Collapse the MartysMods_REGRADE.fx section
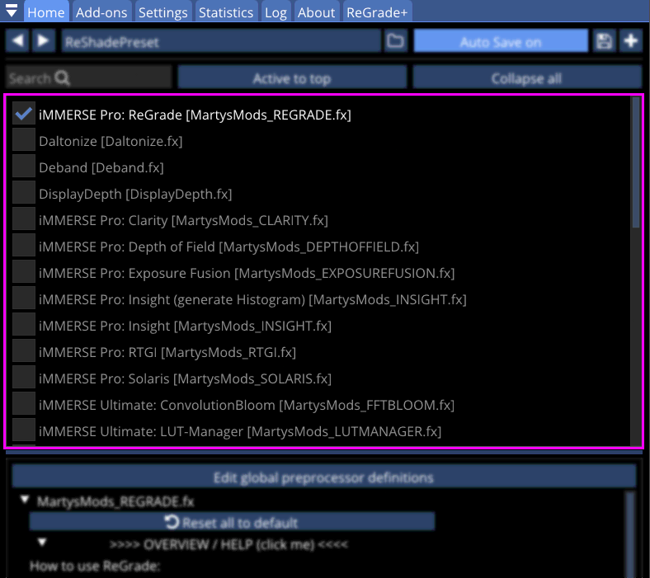This screenshot has width=650, height=578. (25, 500)
